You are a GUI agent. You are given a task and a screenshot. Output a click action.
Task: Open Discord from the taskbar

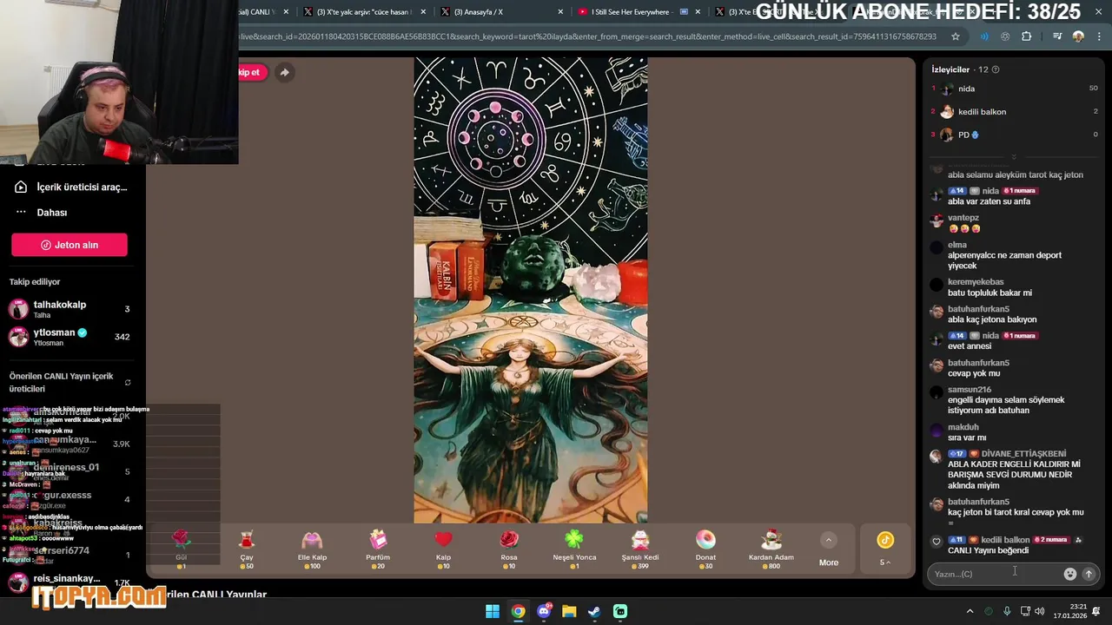click(544, 611)
